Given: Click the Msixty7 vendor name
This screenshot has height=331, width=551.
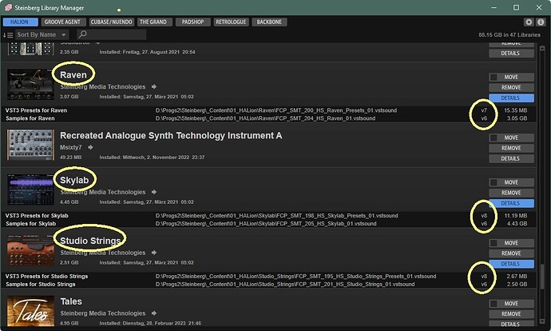Looking at the screenshot, I should coord(70,147).
